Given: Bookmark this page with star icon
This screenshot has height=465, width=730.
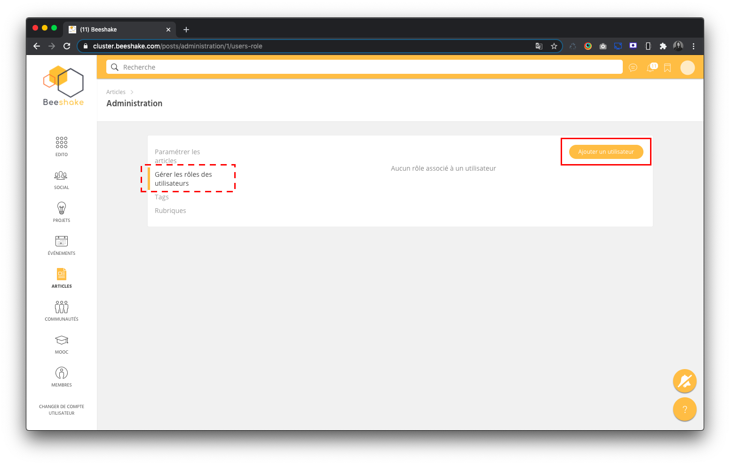Looking at the screenshot, I should click(x=554, y=46).
